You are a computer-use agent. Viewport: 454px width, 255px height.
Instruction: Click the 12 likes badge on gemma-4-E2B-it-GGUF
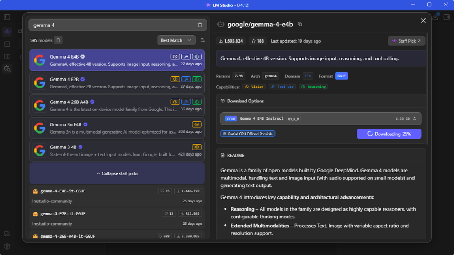169,214
